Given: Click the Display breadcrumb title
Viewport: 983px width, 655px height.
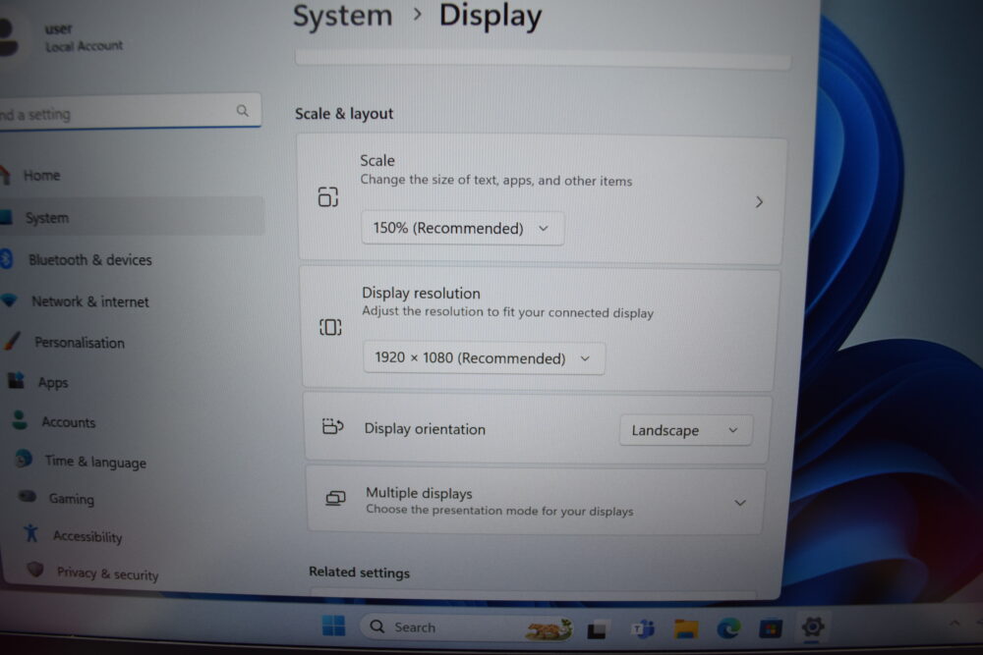Looking at the screenshot, I should click(x=491, y=15).
